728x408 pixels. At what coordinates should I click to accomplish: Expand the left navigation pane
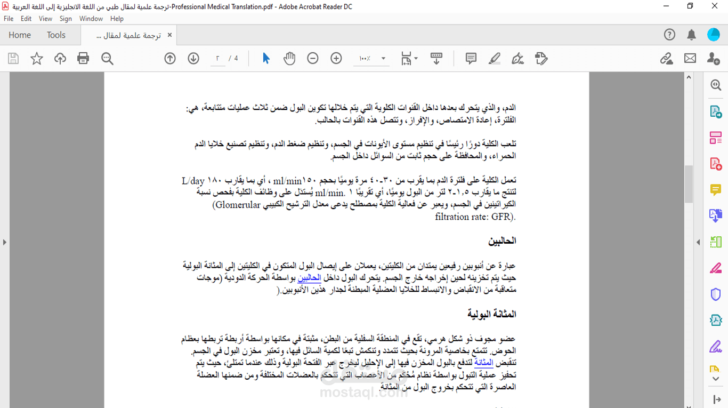coord(4,242)
